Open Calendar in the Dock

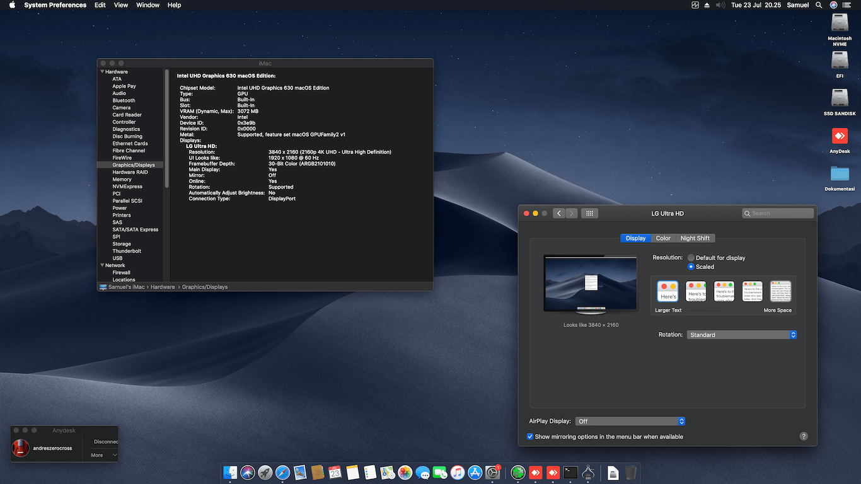point(335,472)
